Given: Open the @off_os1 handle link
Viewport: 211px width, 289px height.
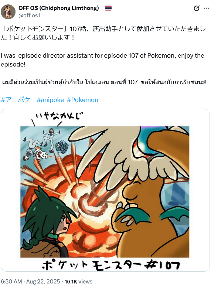Looking at the screenshot, I should coord(29,16).
